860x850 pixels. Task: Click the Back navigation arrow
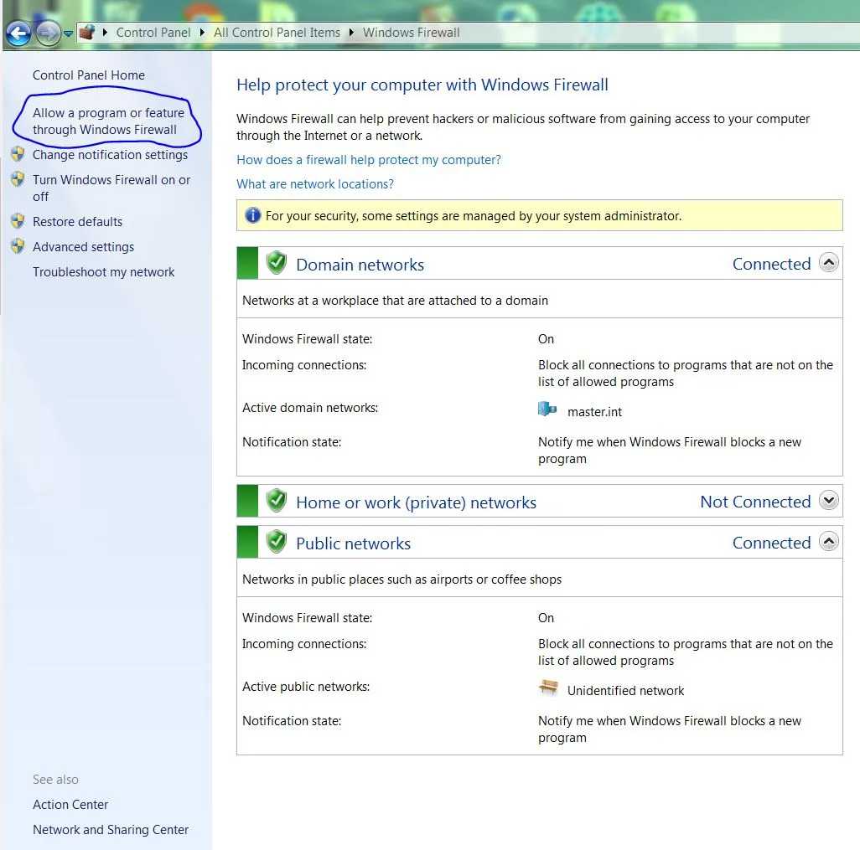(18, 33)
